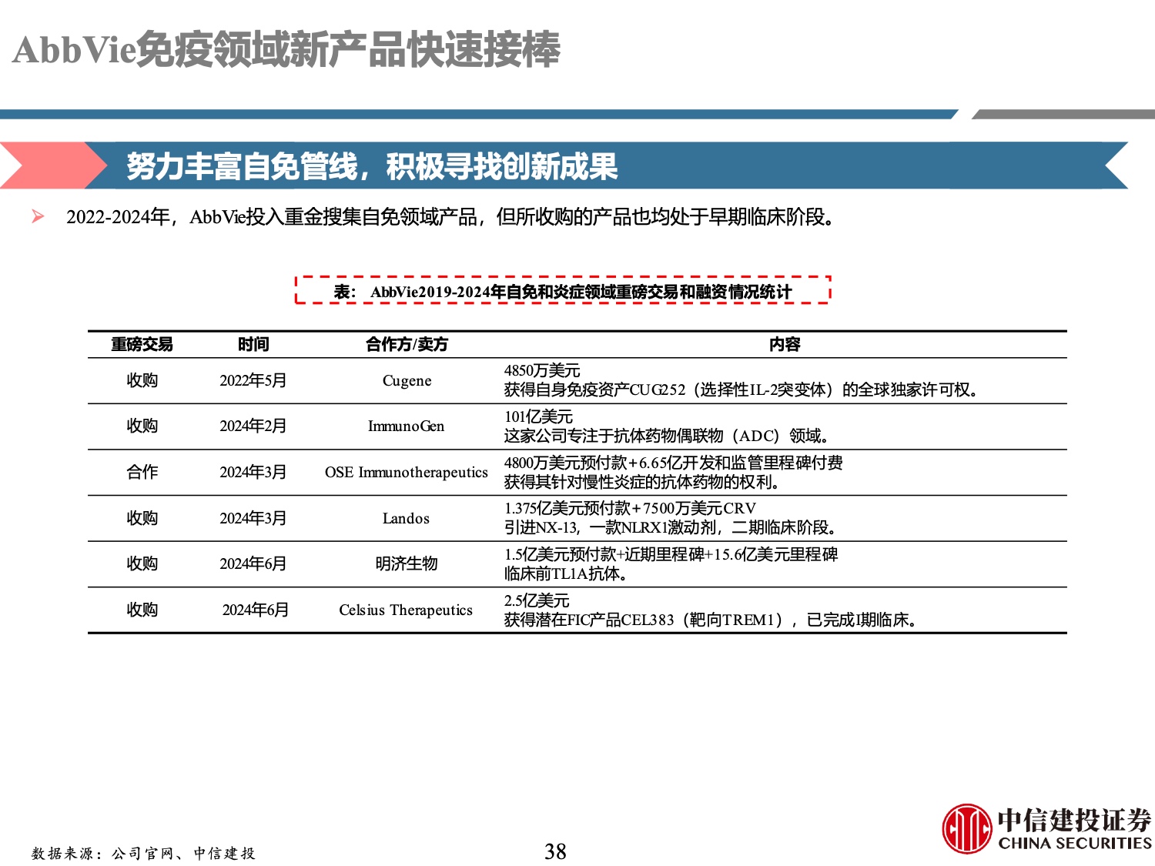The width and height of the screenshot is (1155, 866).
Task: Select the 合作 transaction type cell
Action: pos(142,472)
